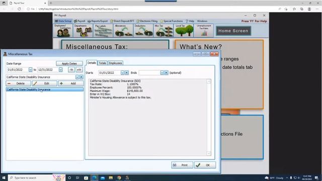The image size is (322, 181).
Task: Click the browser refresh icon
Action: pos(19,9)
